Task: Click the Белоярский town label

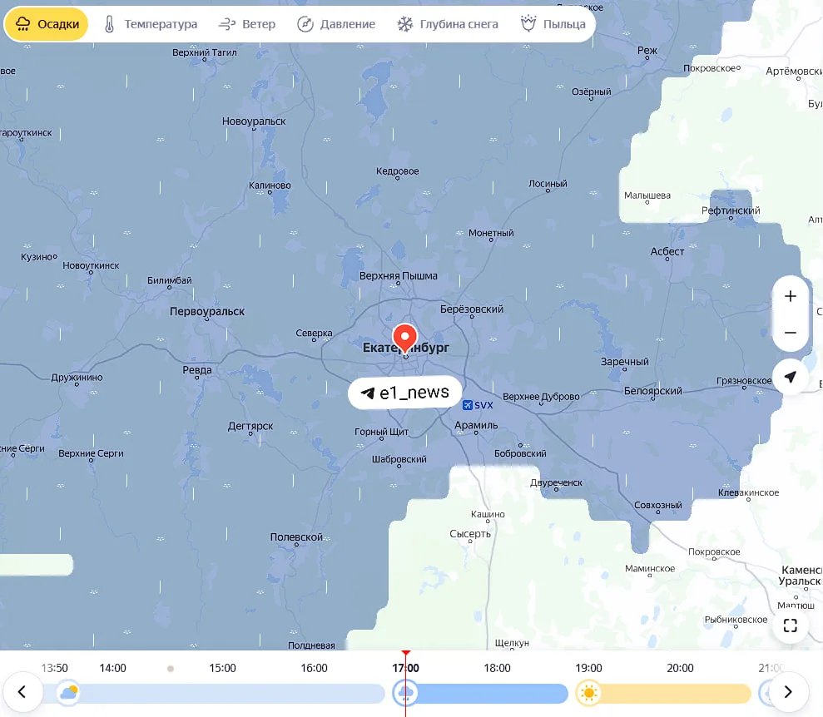Action: click(653, 391)
